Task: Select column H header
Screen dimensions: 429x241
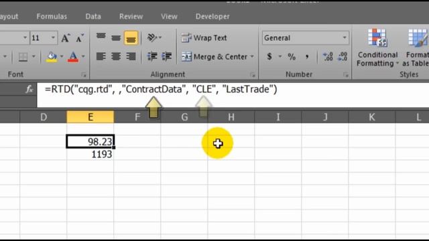Action: [x=231, y=117]
